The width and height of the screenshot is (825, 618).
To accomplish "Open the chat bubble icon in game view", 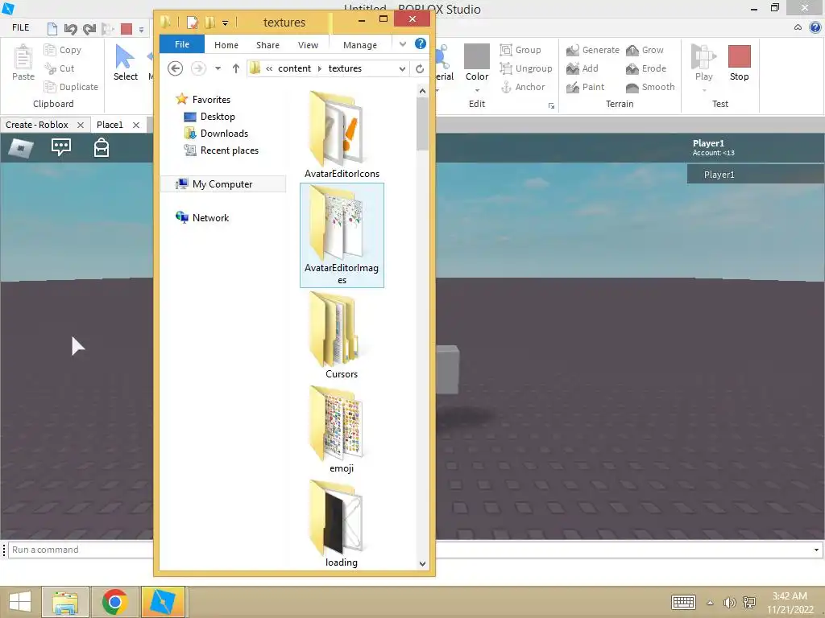I will click(x=61, y=147).
